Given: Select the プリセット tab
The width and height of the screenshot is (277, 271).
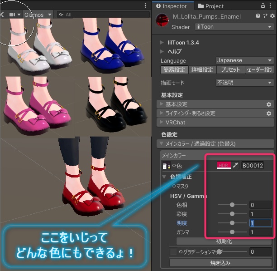Looking at the screenshot, I should (x=230, y=69).
